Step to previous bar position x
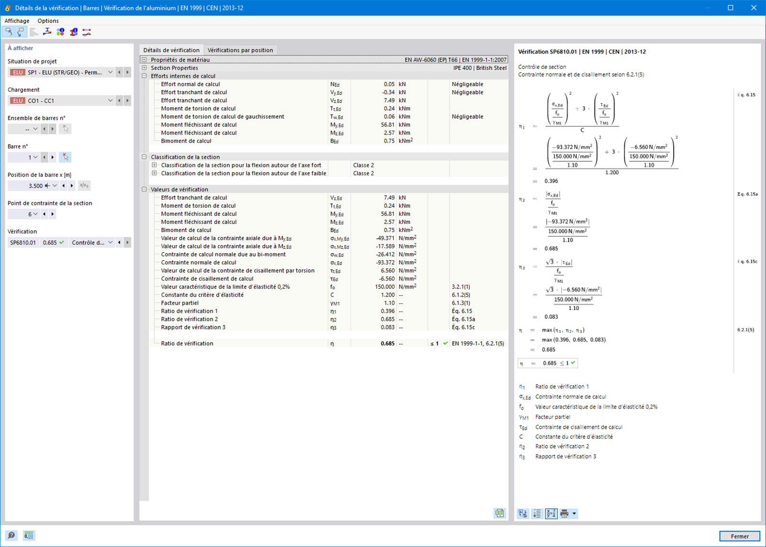Viewport: 766px width, 547px height. 64,186
